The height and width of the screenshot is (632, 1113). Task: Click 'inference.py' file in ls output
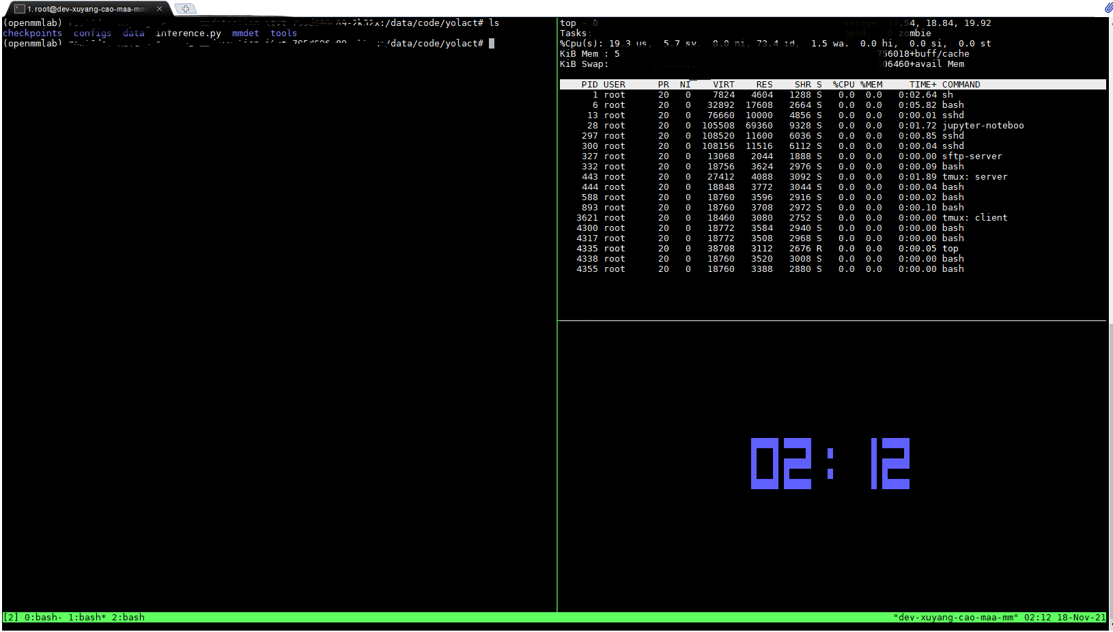tap(188, 33)
